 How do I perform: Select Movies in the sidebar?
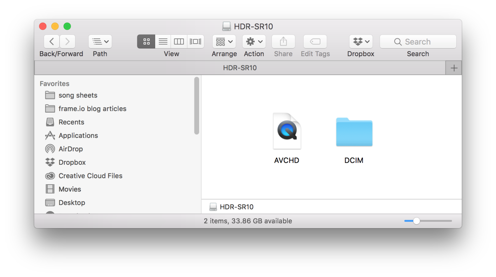pyautogui.click(x=70, y=189)
